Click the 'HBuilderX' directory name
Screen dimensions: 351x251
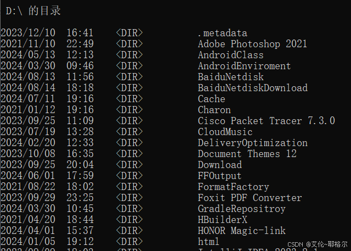(x=223, y=220)
